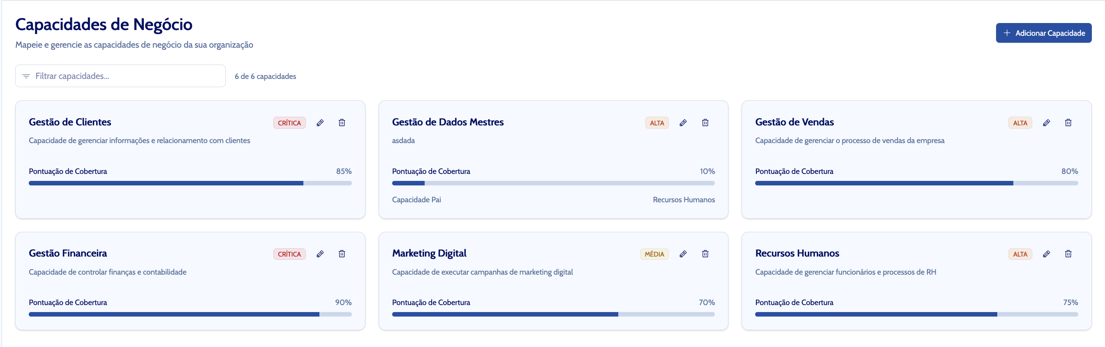The height and width of the screenshot is (347, 1105).
Task: Edit the Marketing Digital capability
Action: tap(683, 254)
